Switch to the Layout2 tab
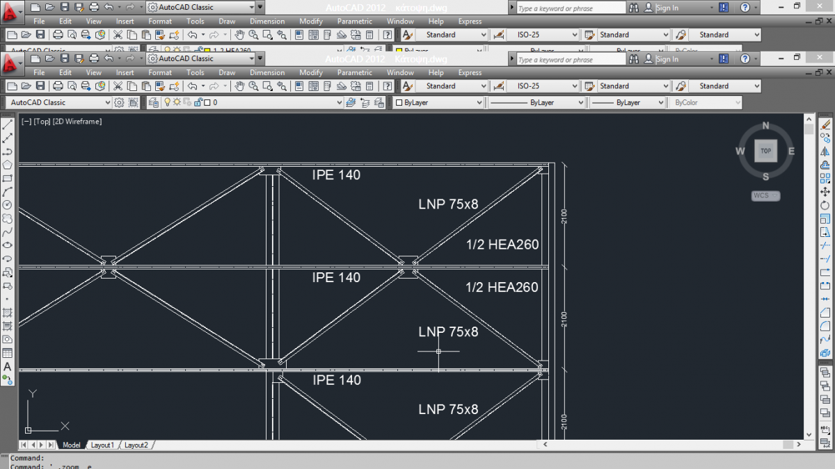 pos(136,445)
